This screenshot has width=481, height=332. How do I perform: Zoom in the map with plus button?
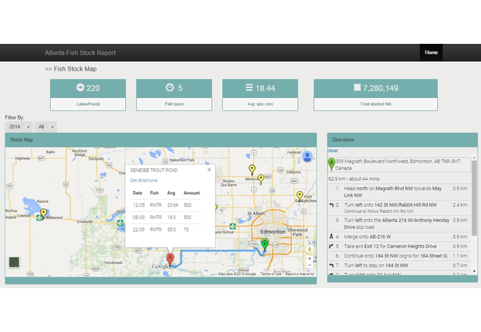coord(310,258)
